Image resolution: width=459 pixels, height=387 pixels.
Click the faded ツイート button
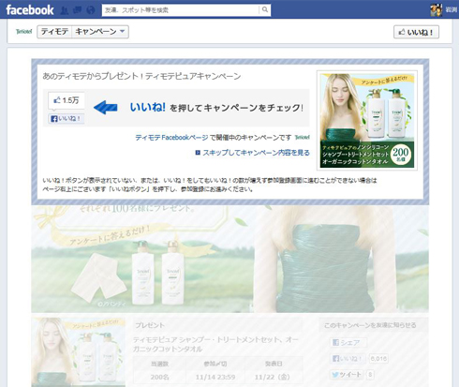(347, 374)
